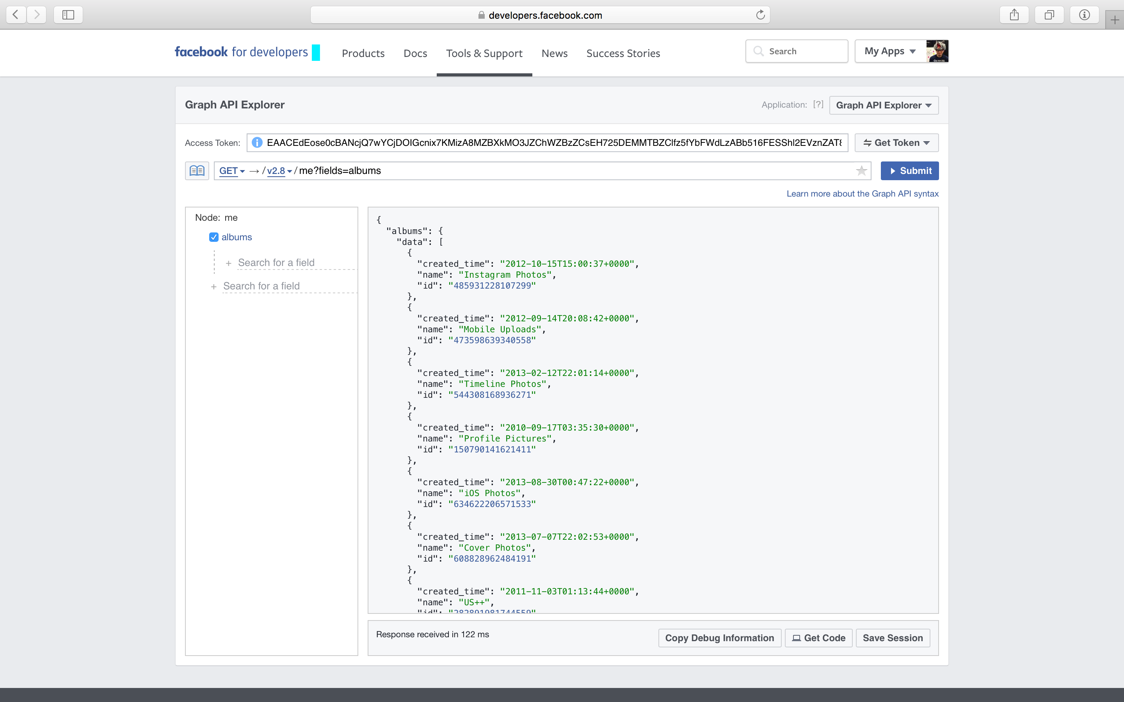Open Learn more about Graph API syntax link

(x=863, y=193)
